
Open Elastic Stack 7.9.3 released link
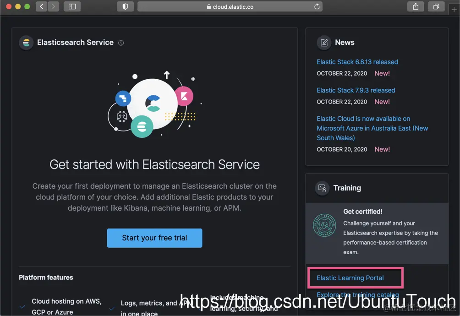[356, 90]
